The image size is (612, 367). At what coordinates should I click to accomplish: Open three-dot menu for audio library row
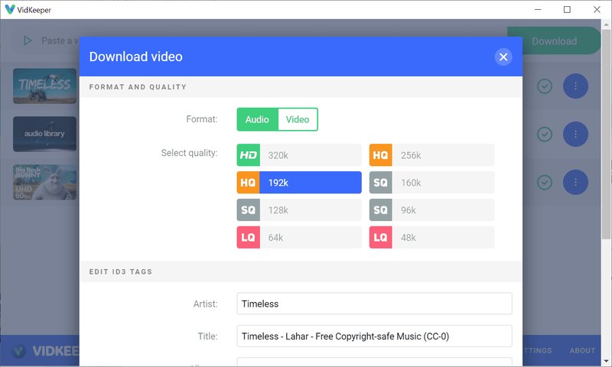(575, 134)
